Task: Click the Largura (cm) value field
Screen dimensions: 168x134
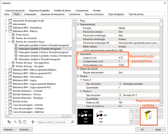Action: [x=138, y=58]
